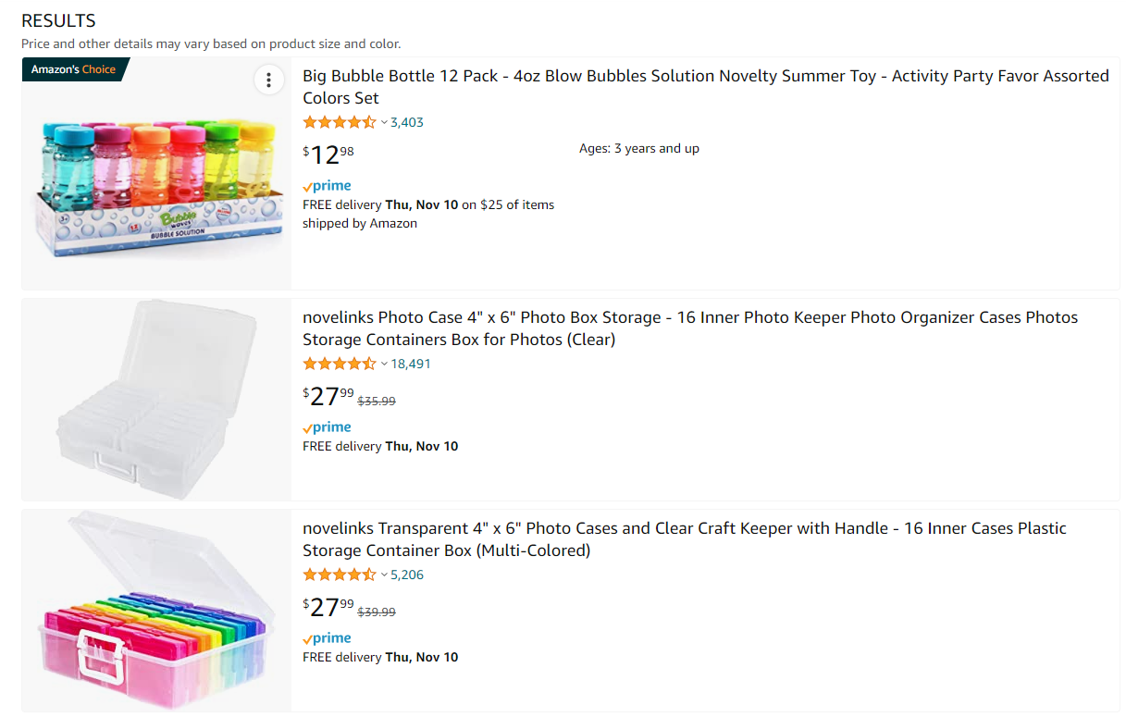
Task: Click the star rating of Big Bubble Bottle
Action: tap(340, 122)
